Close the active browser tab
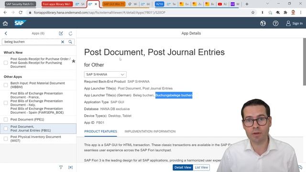This screenshot has width=306, height=172. (96, 4)
